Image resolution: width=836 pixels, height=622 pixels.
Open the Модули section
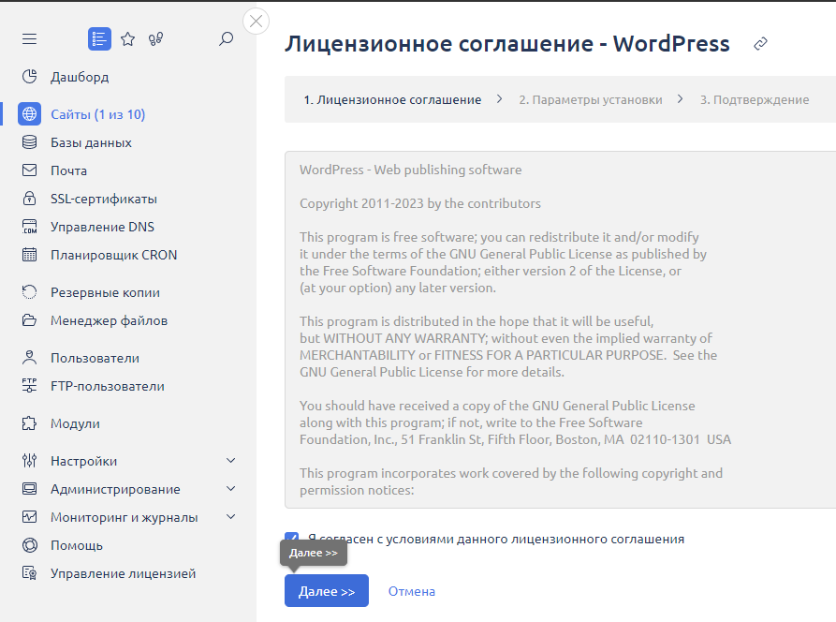click(x=75, y=423)
